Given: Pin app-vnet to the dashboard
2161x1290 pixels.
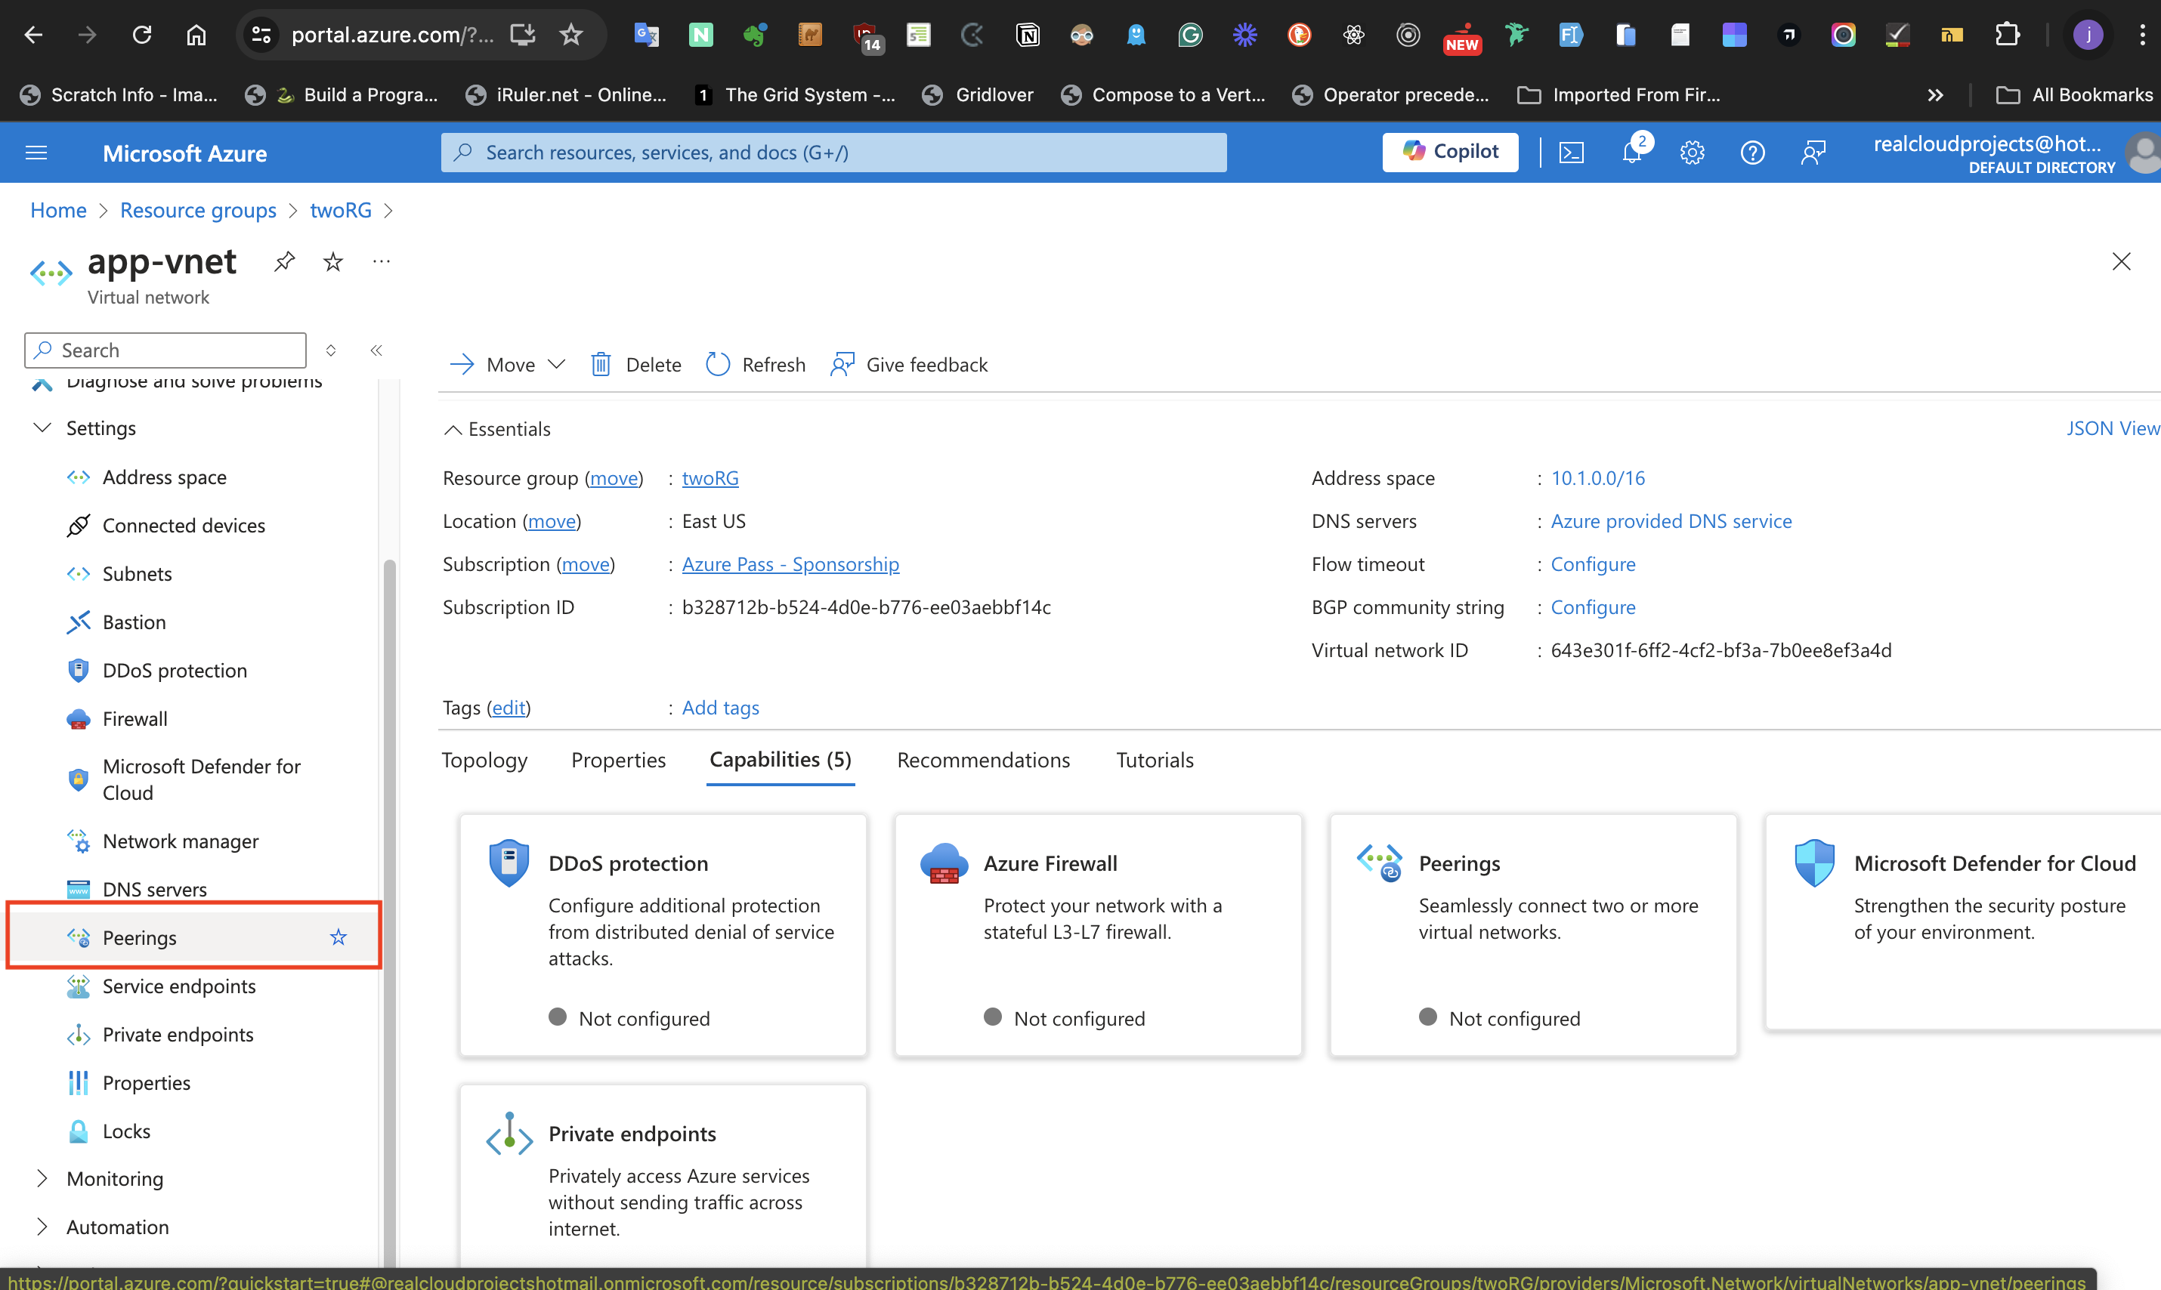Looking at the screenshot, I should 284,261.
